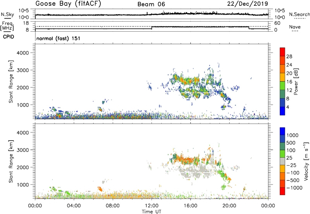
Task: Click the '1000' tick on Velocity scale
Action: click(293, 135)
